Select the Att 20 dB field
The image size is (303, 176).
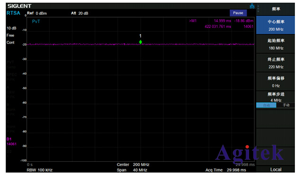80,13
